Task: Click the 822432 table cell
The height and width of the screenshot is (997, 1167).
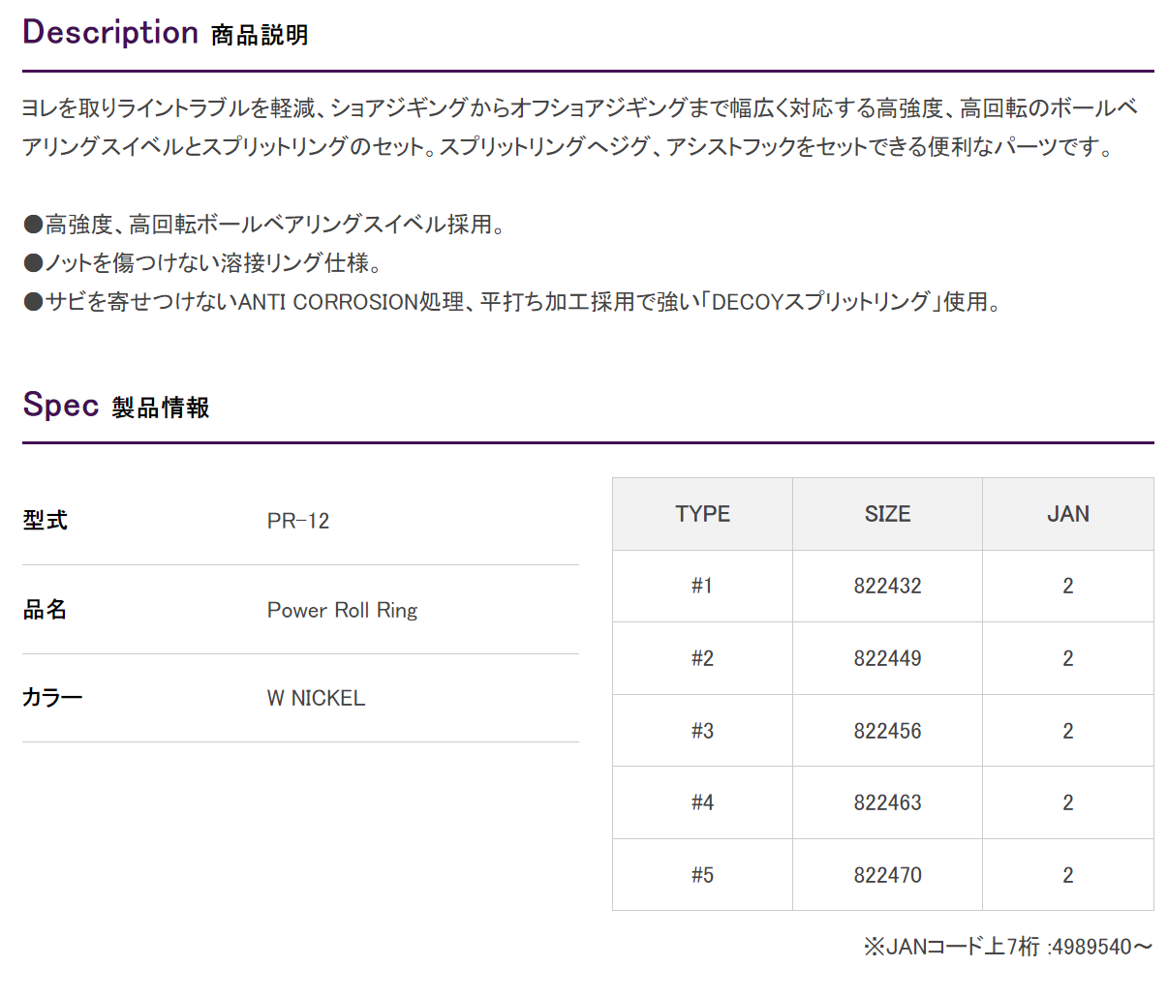Action: [888, 587]
